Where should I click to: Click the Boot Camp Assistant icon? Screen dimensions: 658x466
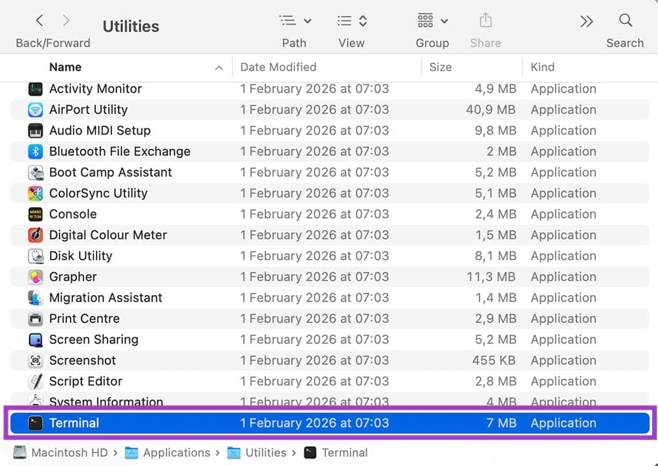(35, 173)
